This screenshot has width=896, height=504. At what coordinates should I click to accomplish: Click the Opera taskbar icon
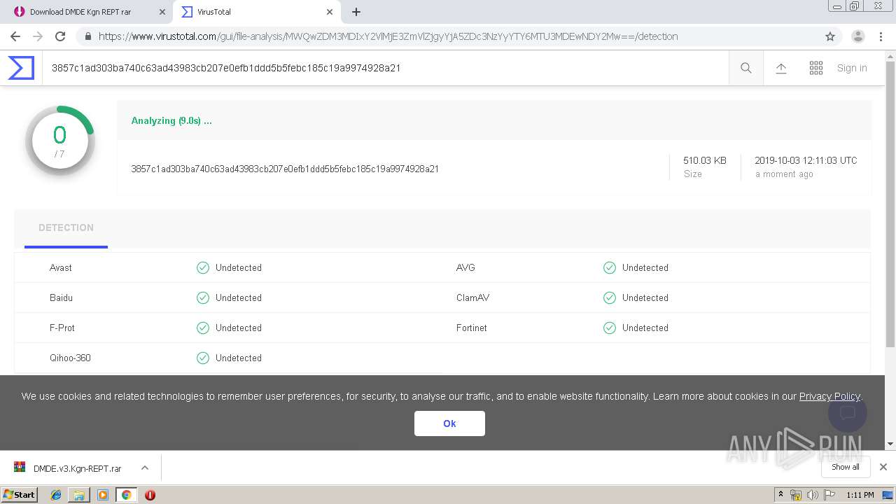coord(150,494)
